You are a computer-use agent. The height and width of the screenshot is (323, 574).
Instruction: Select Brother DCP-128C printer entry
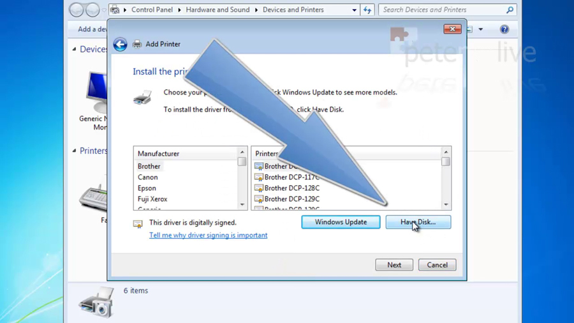(x=291, y=188)
